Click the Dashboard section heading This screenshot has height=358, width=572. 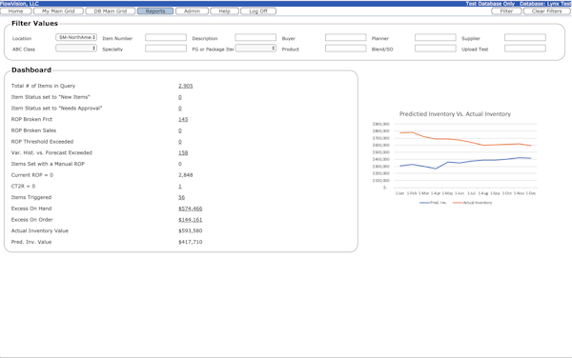[31, 70]
